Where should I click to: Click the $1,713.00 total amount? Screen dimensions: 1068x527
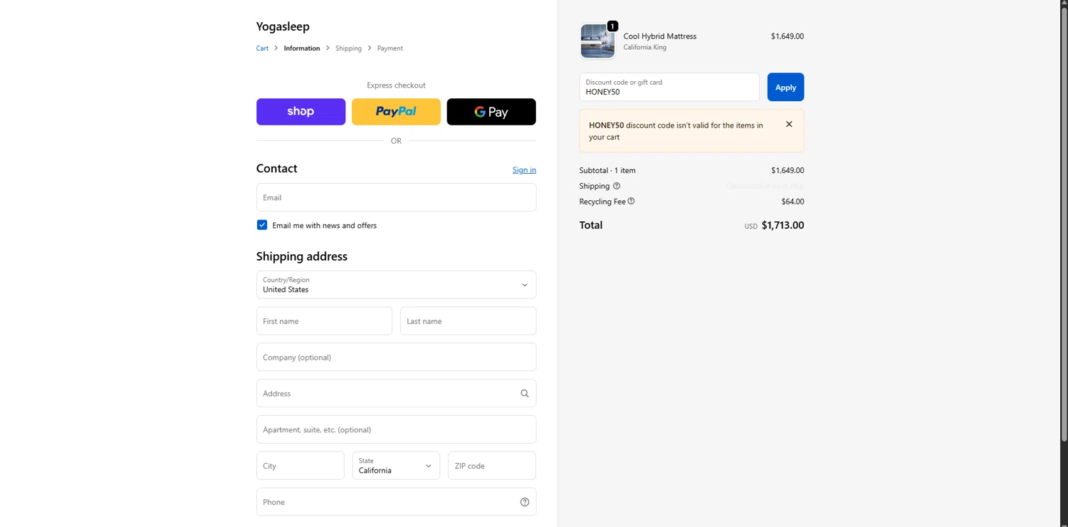[x=782, y=225]
